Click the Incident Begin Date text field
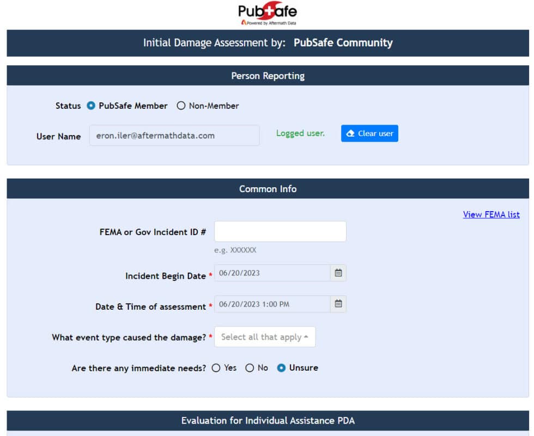The height and width of the screenshot is (436, 534). click(271, 273)
